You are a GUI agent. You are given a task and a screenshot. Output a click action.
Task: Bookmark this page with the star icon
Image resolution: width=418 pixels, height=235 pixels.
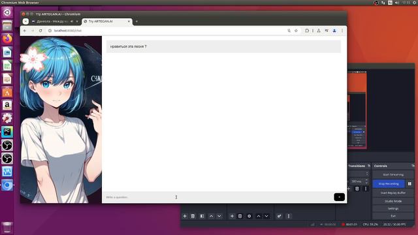[296, 31]
